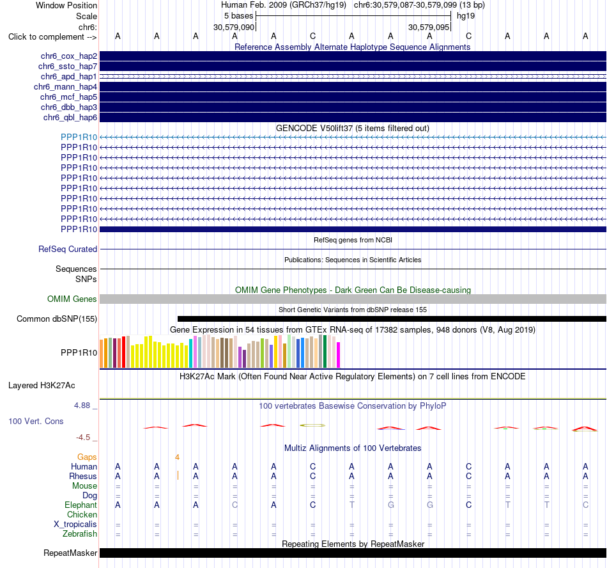Click the 4.88 PhyloP scale maximum
The width and height of the screenshot is (607, 568).
[x=82, y=406]
